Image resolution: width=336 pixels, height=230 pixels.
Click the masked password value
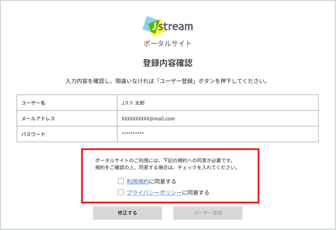tap(133, 134)
